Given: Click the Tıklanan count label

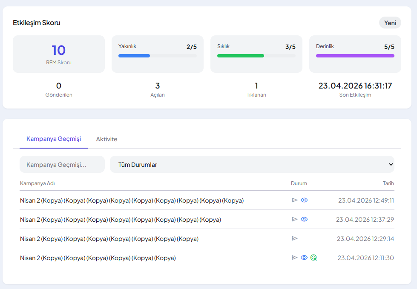Looking at the screenshot, I should 256,95.
